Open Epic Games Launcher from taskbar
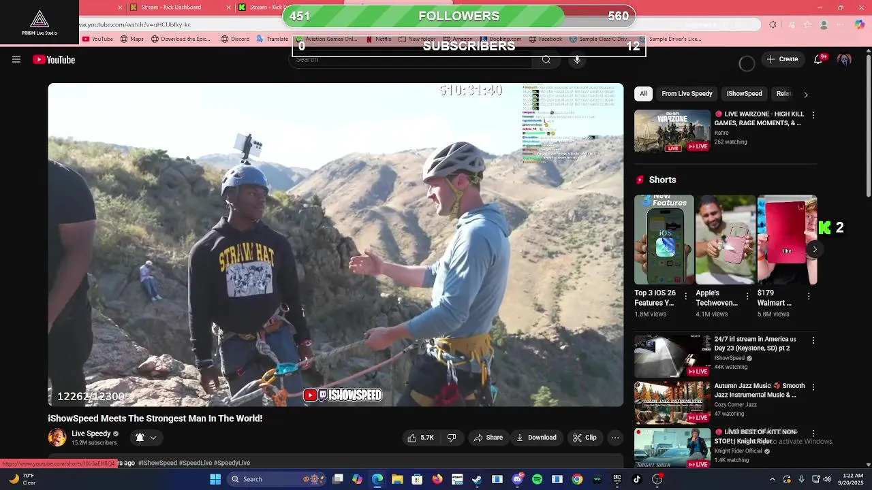The width and height of the screenshot is (872, 490). pyautogui.click(x=617, y=479)
